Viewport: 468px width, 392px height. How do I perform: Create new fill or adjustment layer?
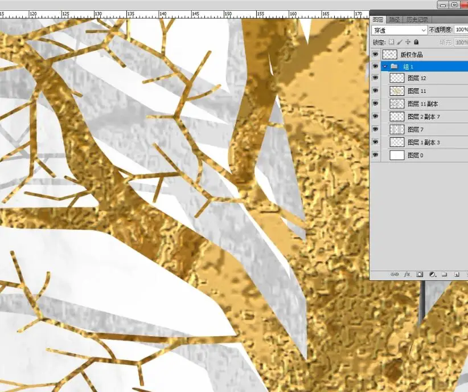433,274
